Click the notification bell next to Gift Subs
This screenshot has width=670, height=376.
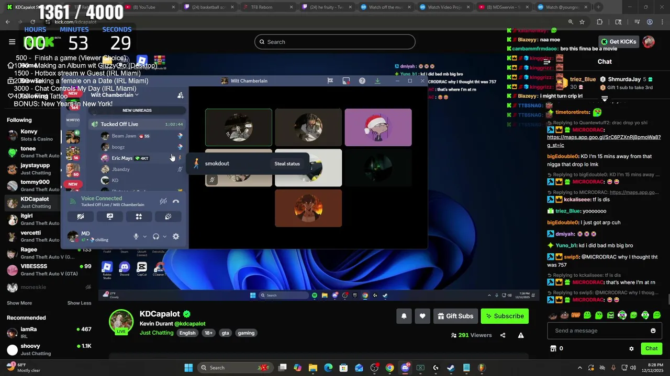[404, 316]
